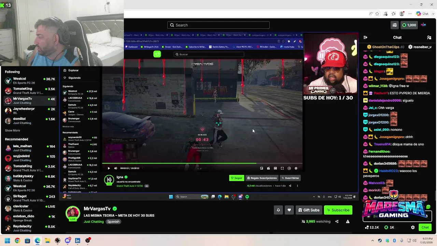
Task: Open Edge read aloud icon
Action: 371,14
